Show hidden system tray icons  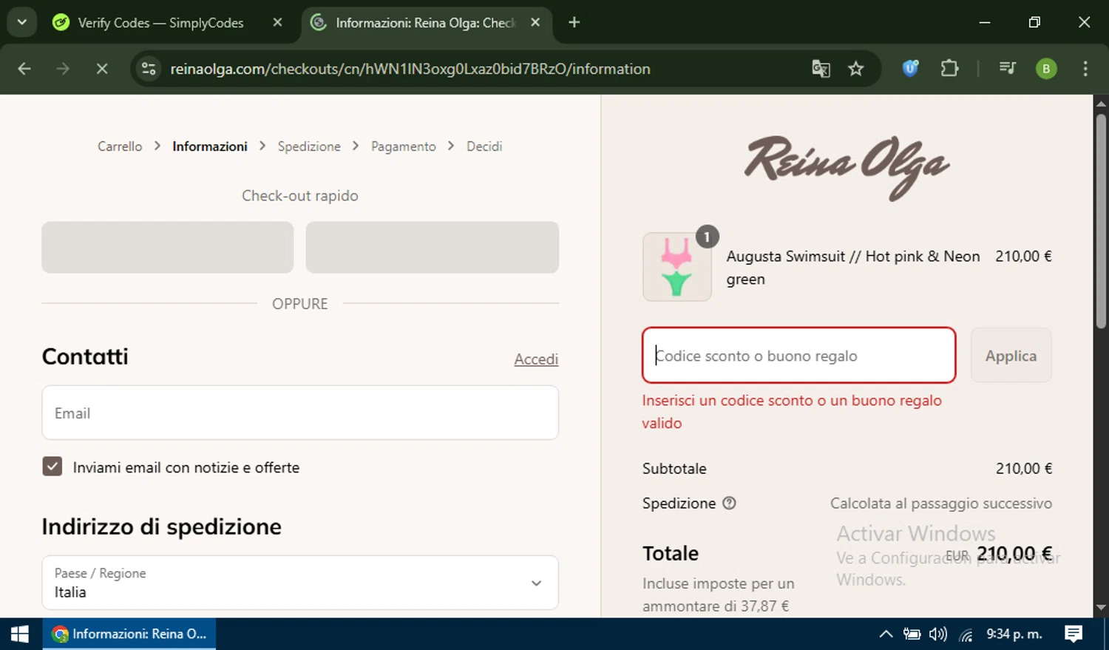[886, 634]
